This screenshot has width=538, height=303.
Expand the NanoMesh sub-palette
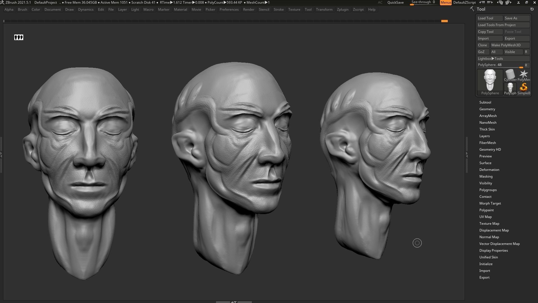pyautogui.click(x=488, y=123)
